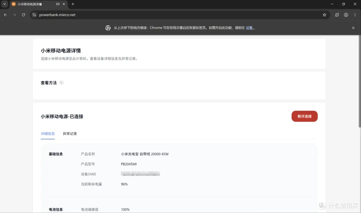Open a new tab with plus button
Viewport: 361px width, 213px height.
73,4
